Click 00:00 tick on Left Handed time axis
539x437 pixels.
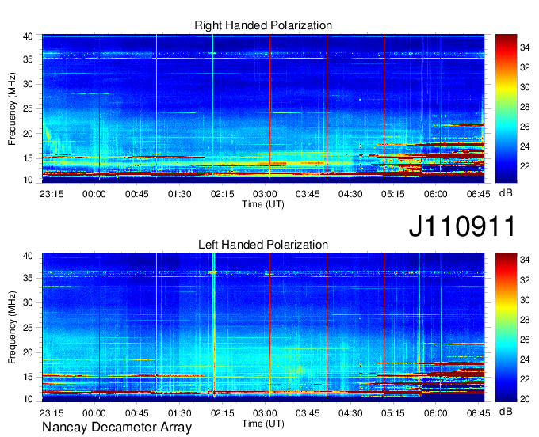94,413
